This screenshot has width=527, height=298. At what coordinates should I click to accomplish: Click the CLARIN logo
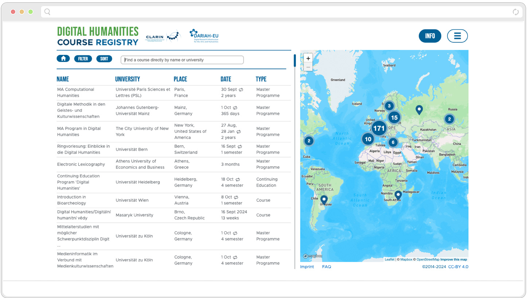[x=163, y=37]
